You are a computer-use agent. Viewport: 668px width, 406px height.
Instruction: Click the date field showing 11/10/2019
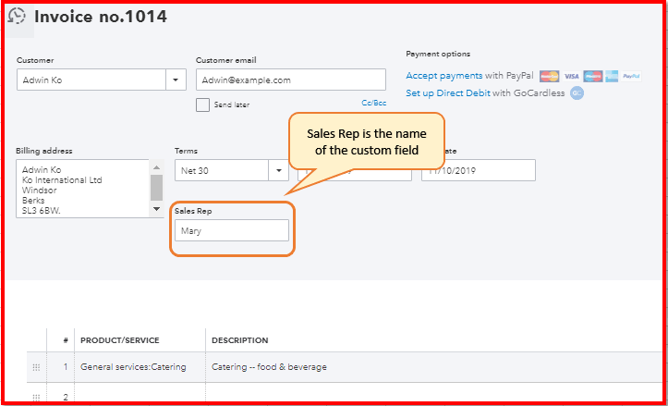click(x=479, y=170)
